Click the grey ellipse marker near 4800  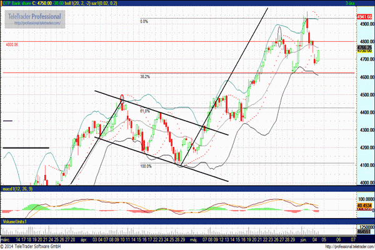[279, 33]
